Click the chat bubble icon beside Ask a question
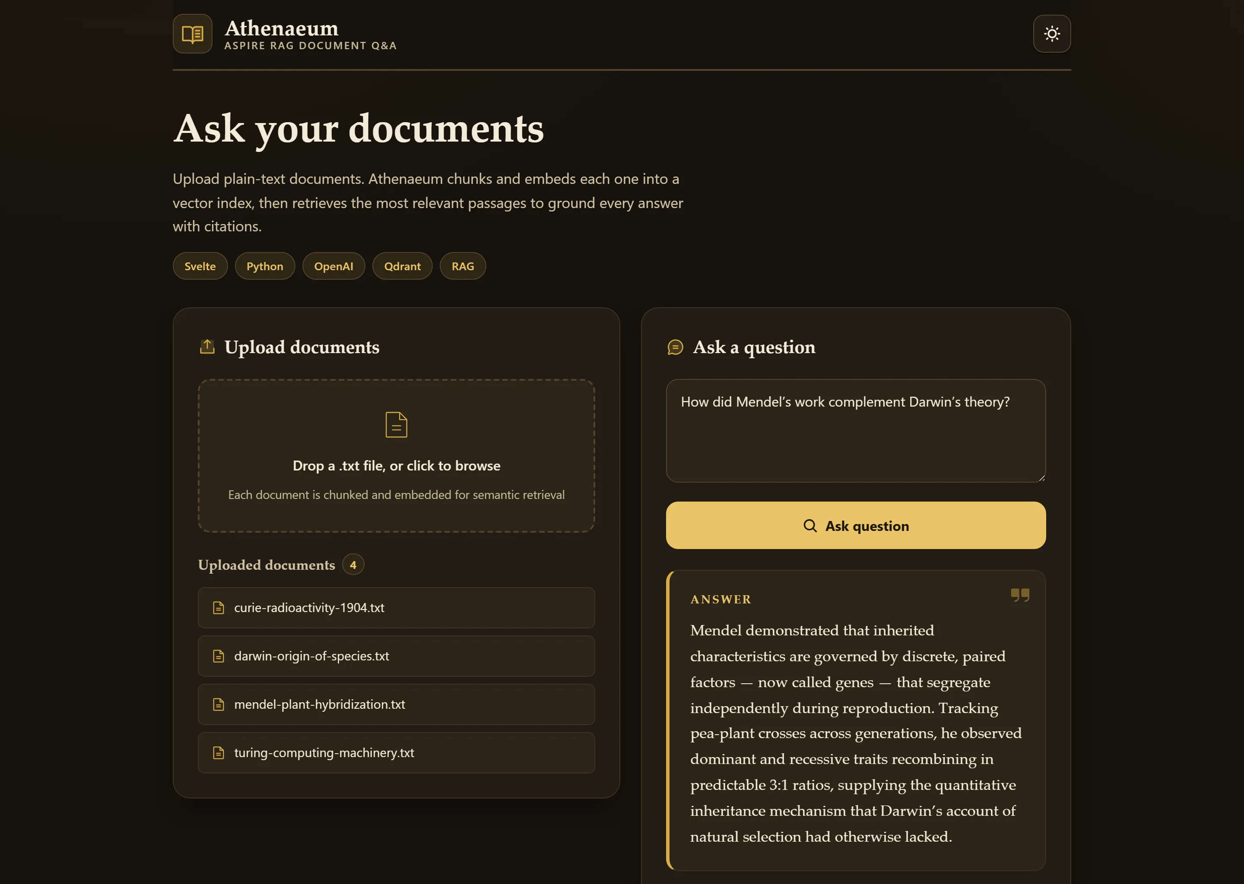Viewport: 1244px width, 884px height. pos(675,347)
